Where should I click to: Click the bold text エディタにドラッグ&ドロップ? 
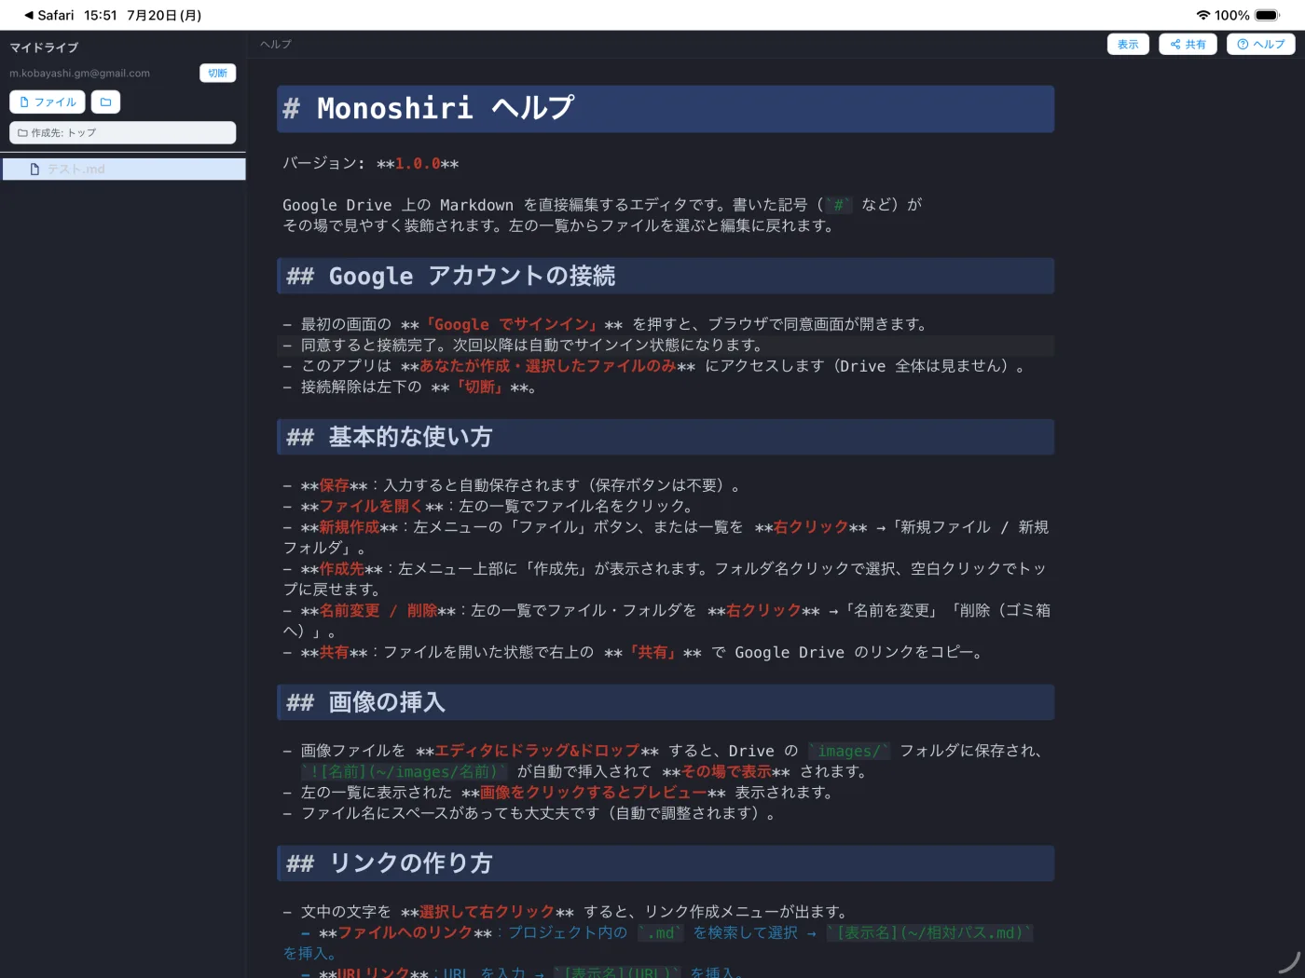tap(537, 751)
